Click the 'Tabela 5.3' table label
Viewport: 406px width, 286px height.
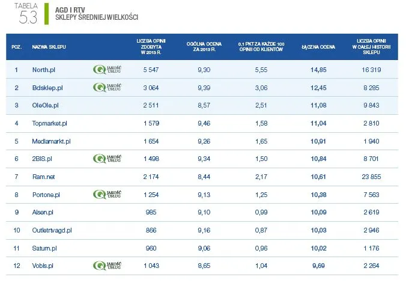point(27,13)
